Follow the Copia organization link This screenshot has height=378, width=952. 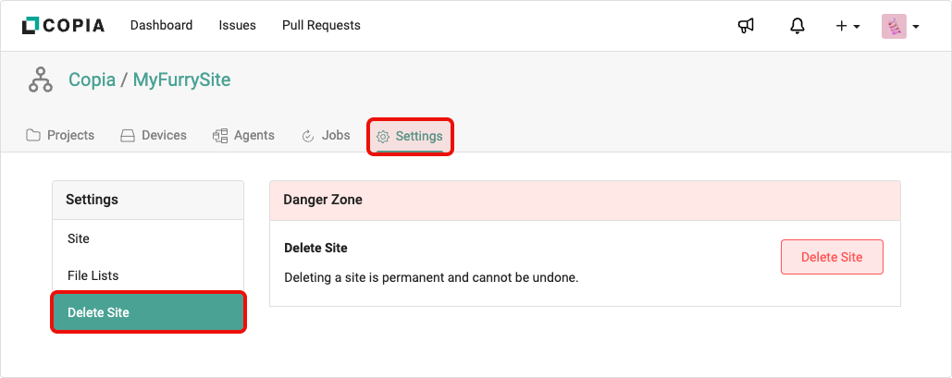[x=92, y=80]
